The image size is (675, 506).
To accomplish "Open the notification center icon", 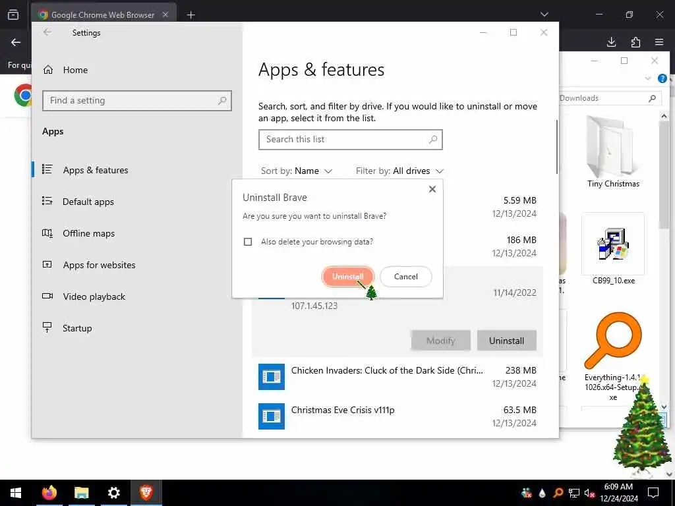I will click(x=653, y=493).
